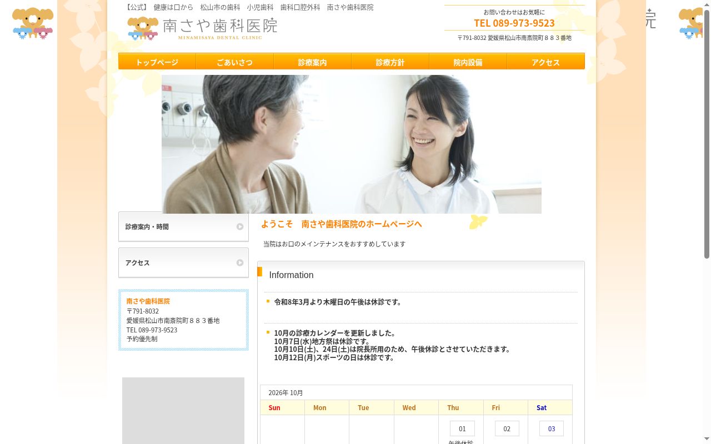Image resolution: width=711 pixels, height=444 pixels.
Task: Click the TEL 089-973-9523 line in sidebar box
Action: (152, 330)
